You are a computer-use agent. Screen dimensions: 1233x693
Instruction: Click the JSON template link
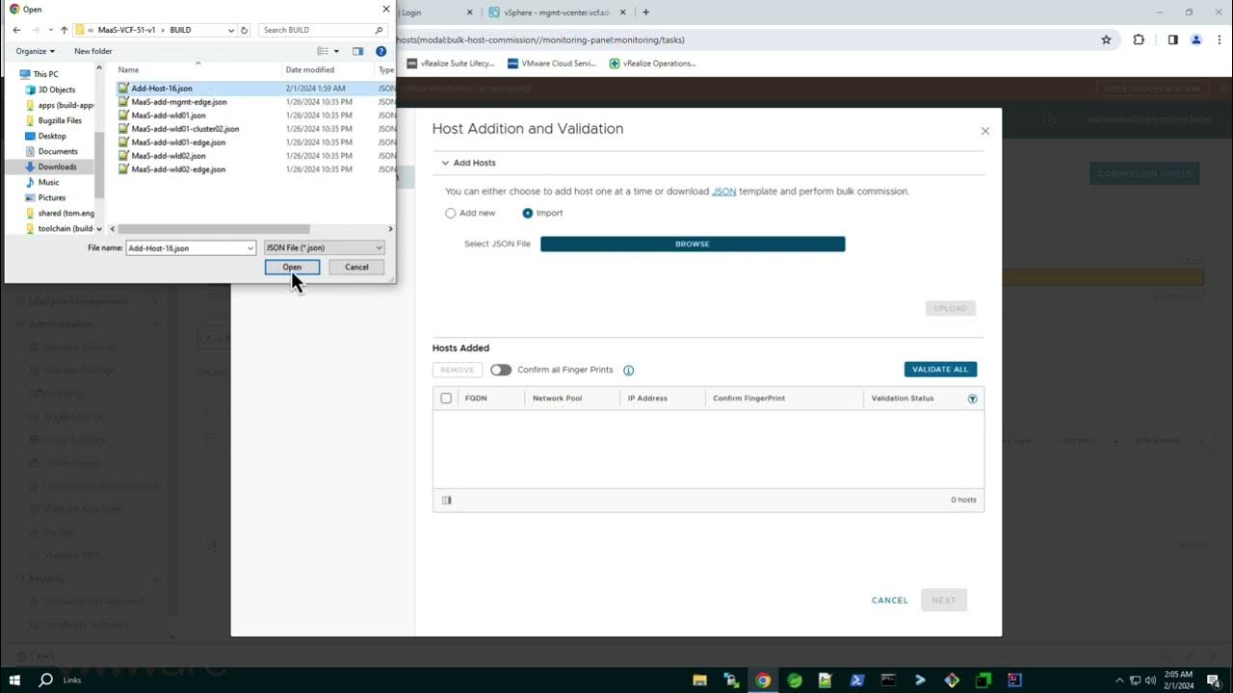[x=723, y=192]
